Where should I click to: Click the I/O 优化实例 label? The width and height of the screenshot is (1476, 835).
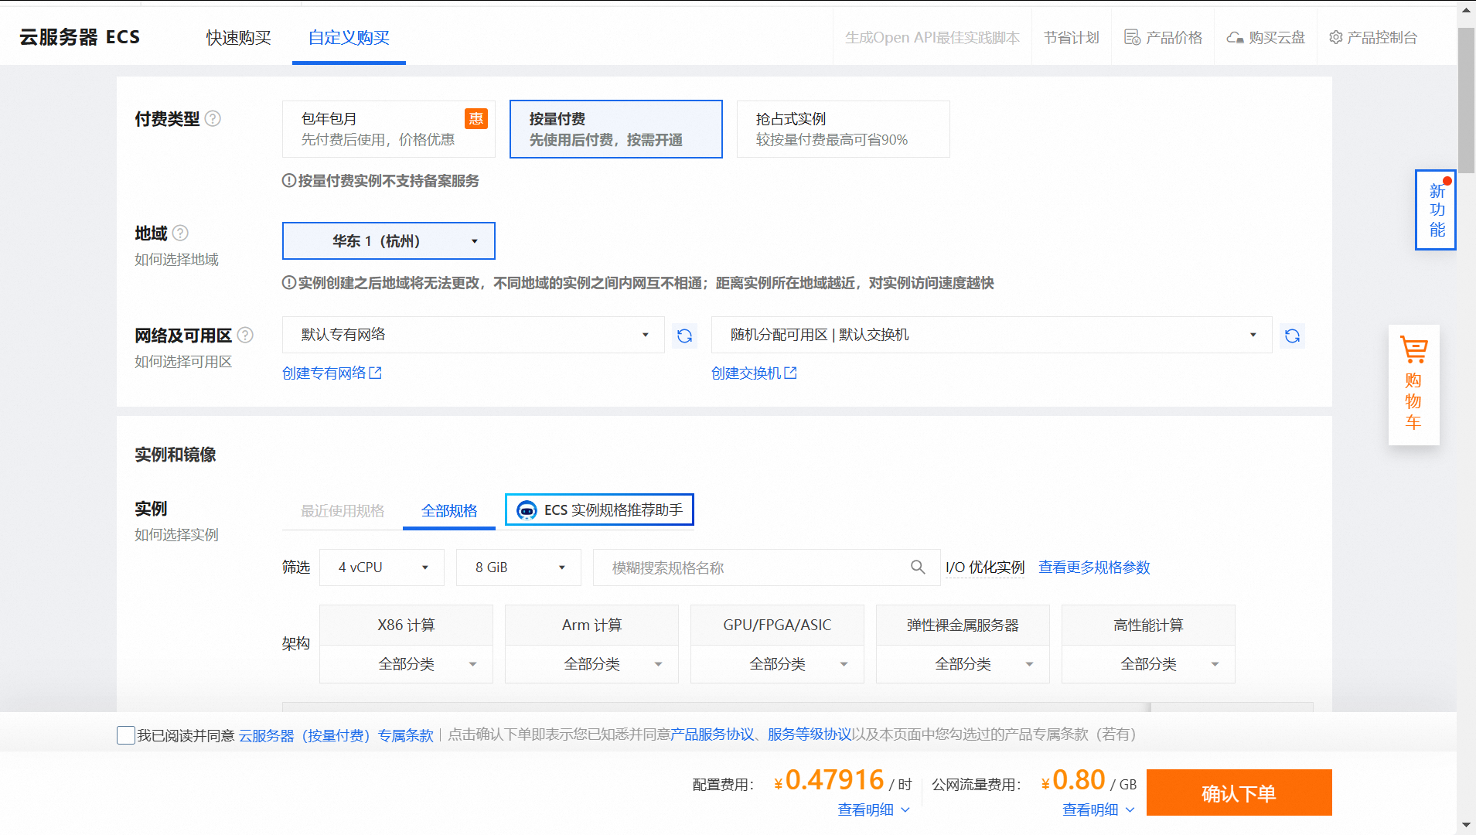point(985,567)
